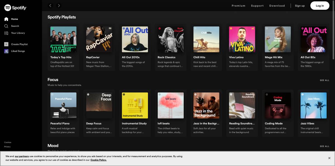This screenshot has width=335, height=166.
Task: Open Liked Songs heart icon
Action: click(x=6, y=51)
